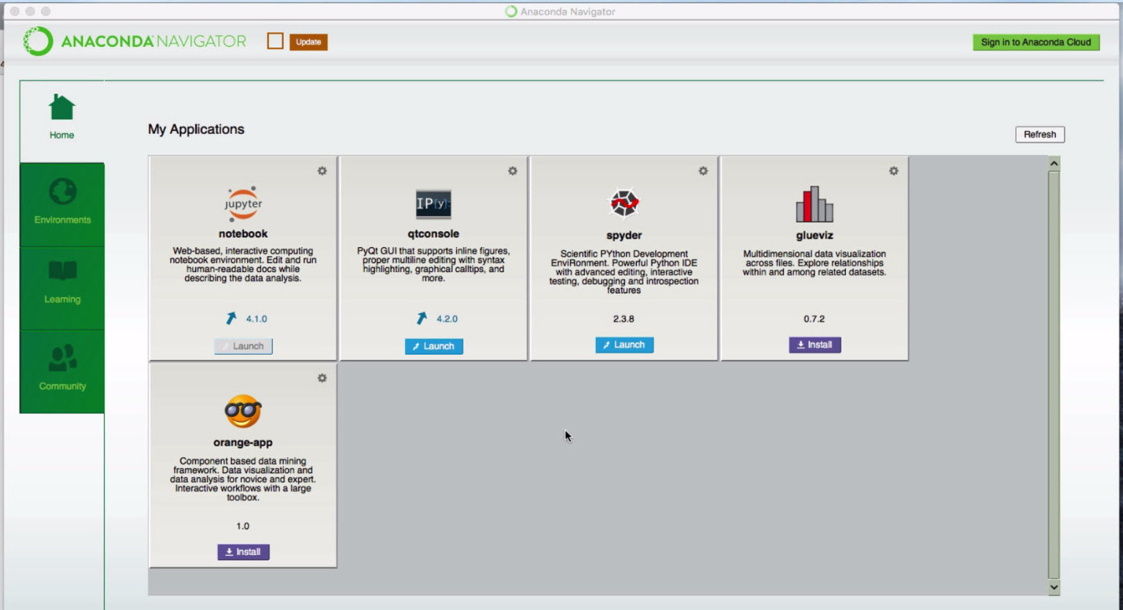This screenshot has width=1123, height=610.
Task: Click the orange-app title
Action: [243, 443]
